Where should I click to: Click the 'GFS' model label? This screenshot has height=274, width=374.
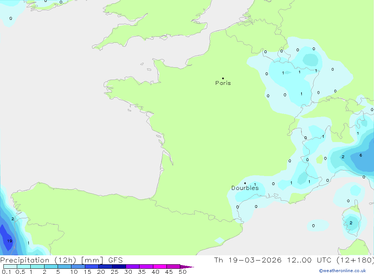tap(116, 260)
